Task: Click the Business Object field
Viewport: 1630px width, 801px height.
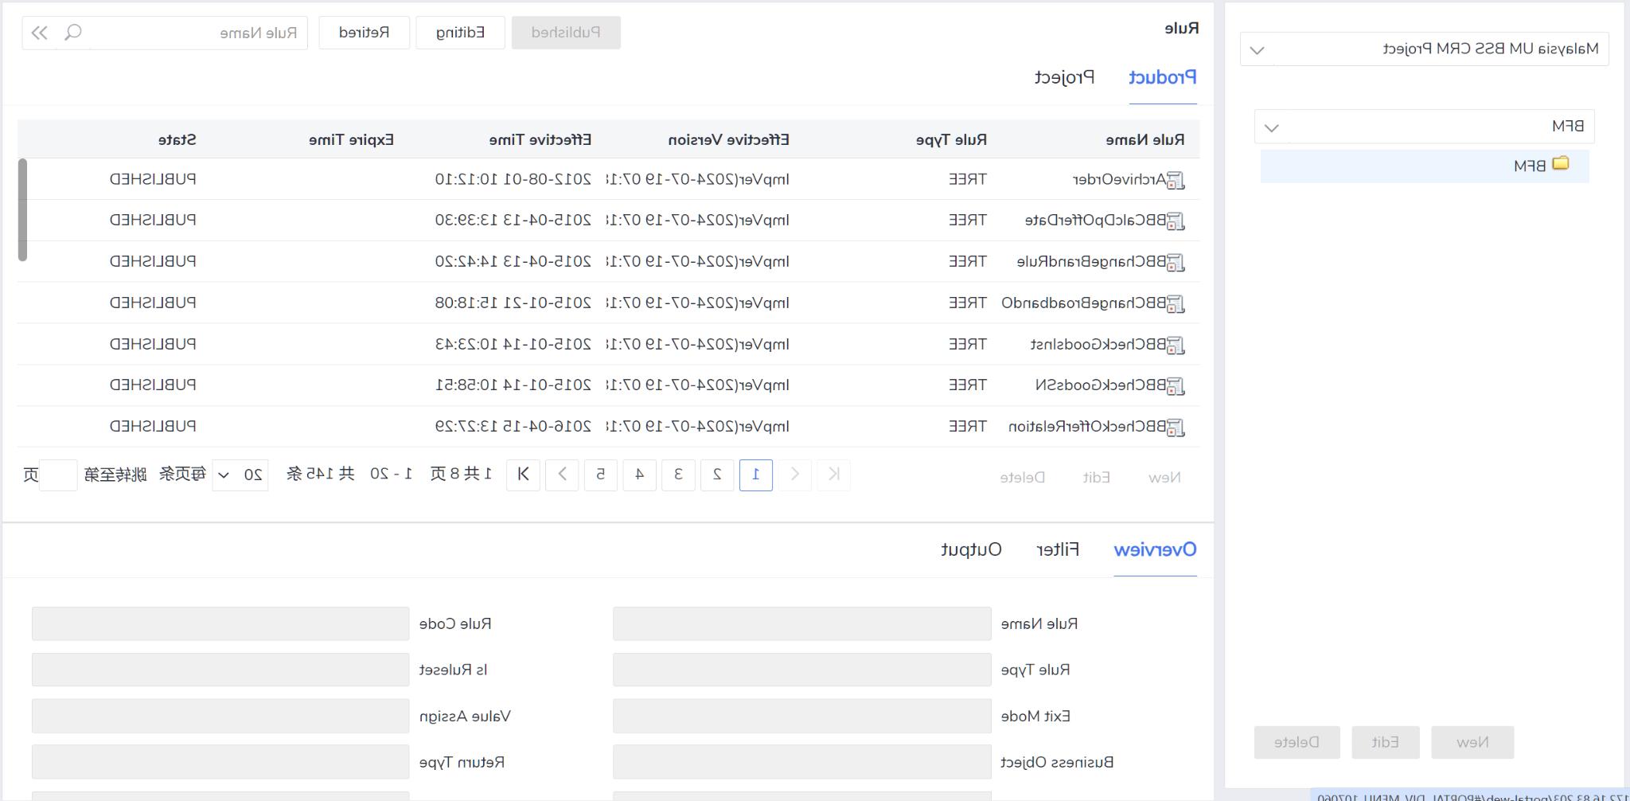Action: (801, 762)
